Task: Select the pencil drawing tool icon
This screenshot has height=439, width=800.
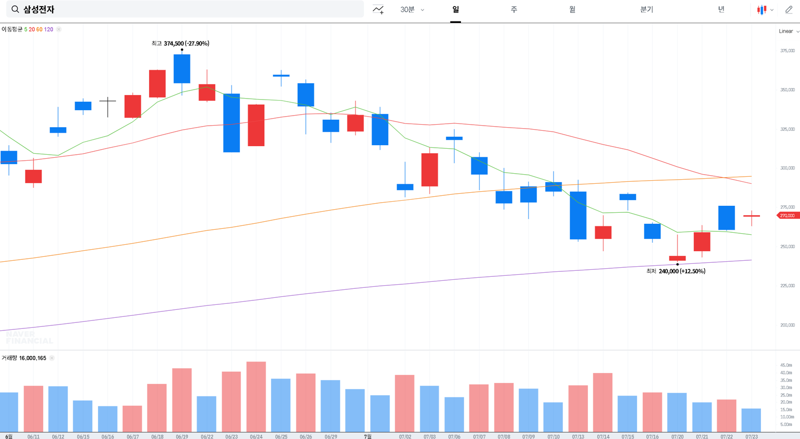Action: coord(789,10)
